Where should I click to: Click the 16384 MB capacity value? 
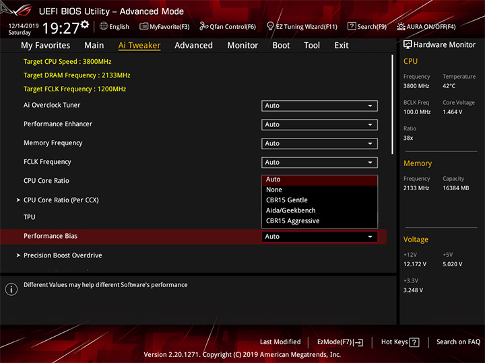coord(455,188)
